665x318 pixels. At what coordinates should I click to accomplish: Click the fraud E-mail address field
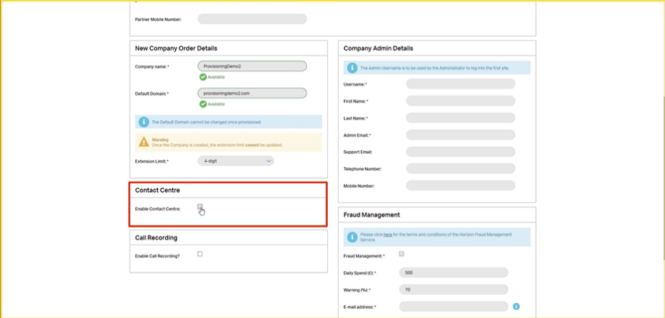454,306
